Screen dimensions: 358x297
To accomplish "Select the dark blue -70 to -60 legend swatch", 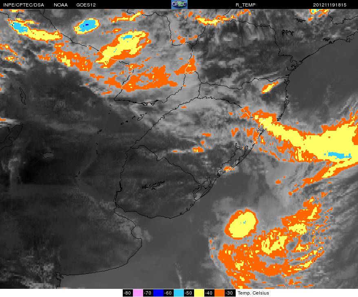I will tap(159, 293).
